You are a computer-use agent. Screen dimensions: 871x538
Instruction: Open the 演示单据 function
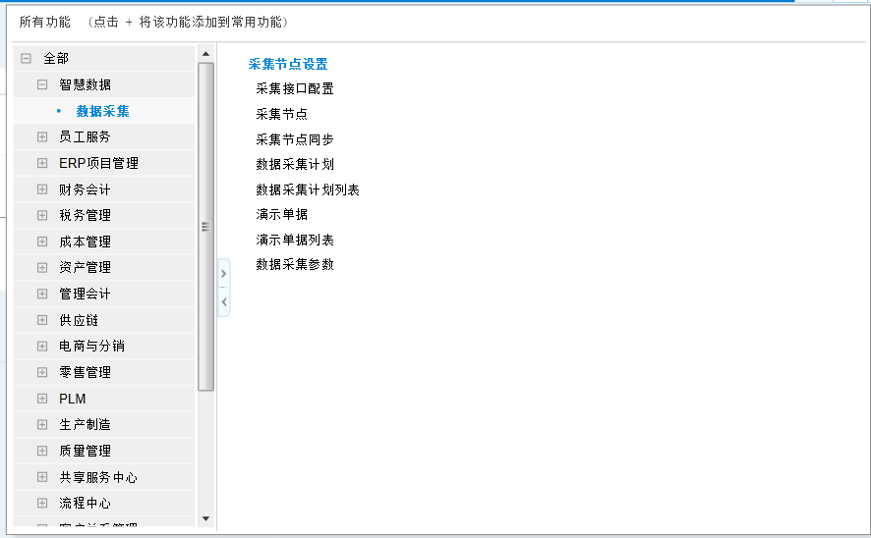pos(281,214)
